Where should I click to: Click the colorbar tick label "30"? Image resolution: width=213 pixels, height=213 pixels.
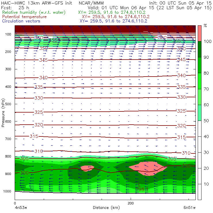tap(206, 153)
